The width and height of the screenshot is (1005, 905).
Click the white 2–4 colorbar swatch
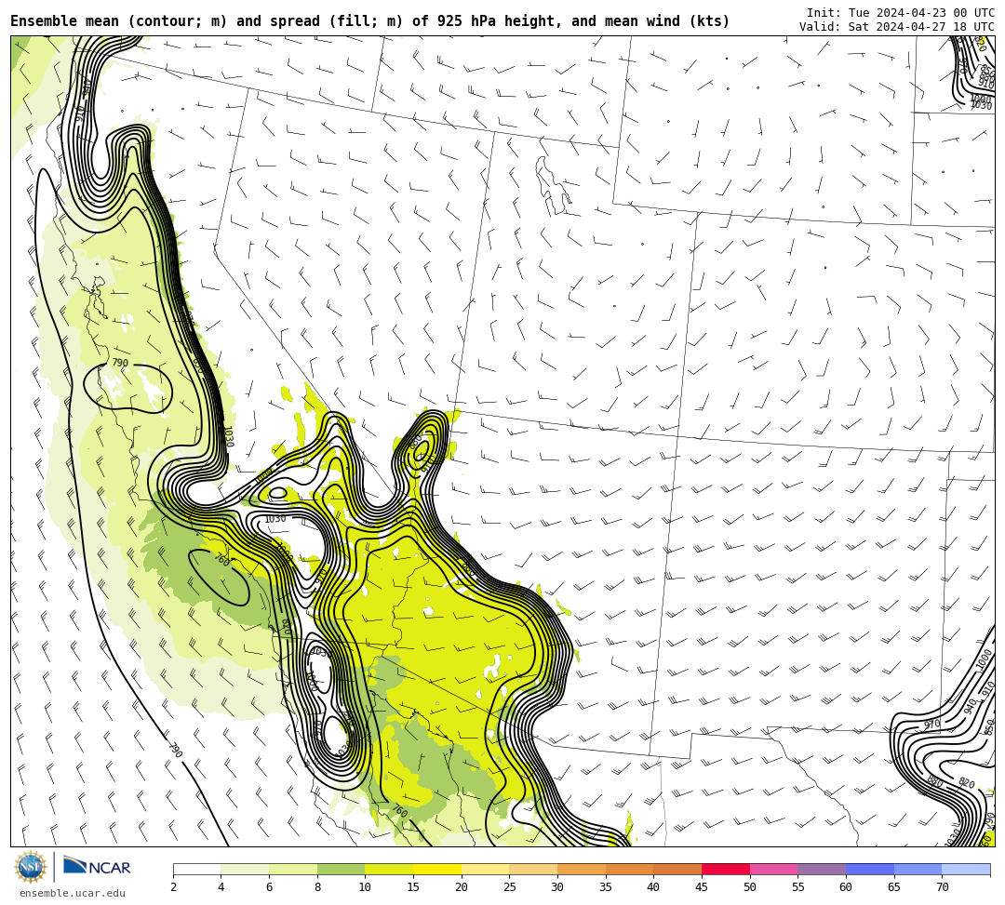[x=196, y=869]
